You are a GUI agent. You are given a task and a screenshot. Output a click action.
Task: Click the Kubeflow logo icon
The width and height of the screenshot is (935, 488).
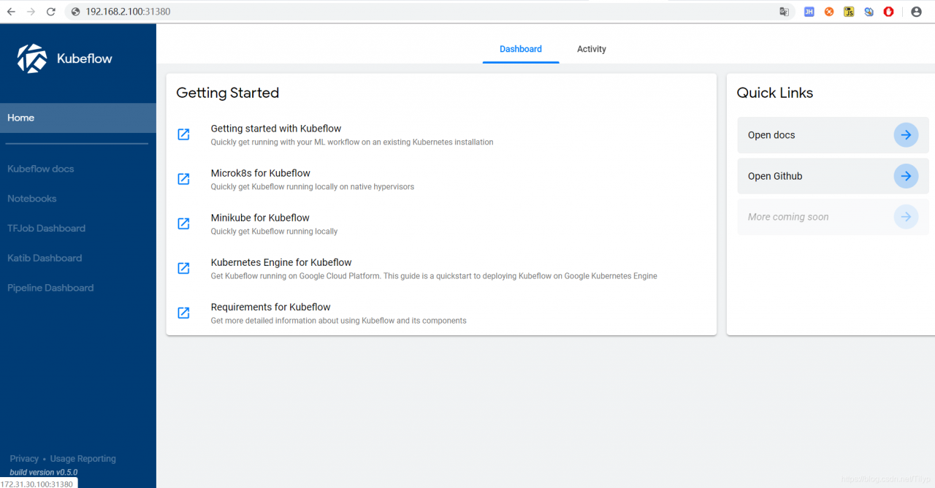click(x=32, y=58)
